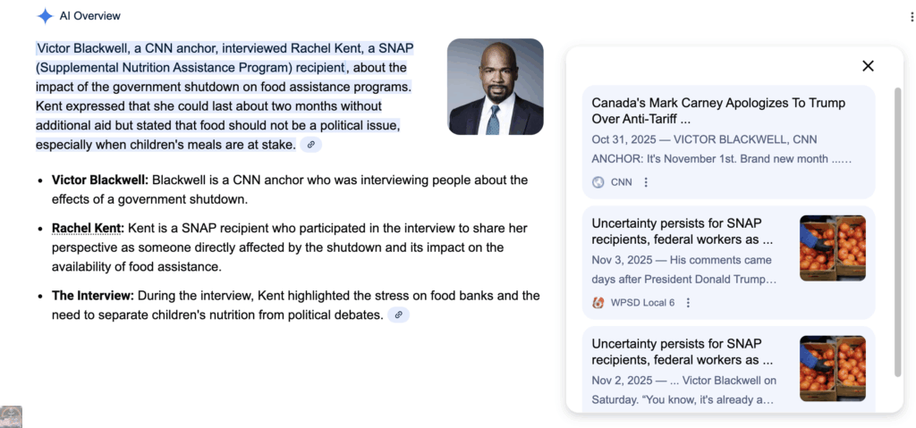Click the sources panel vertical scrollbar

click(x=897, y=232)
